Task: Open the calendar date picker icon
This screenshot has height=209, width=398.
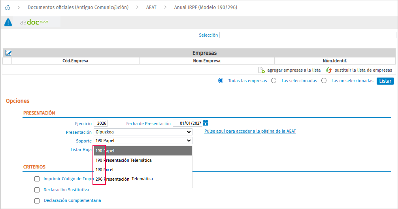Action: click(x=206, y=123)
